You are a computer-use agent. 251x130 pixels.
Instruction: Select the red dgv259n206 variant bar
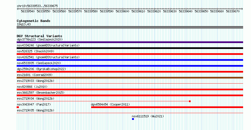(130, 72)
